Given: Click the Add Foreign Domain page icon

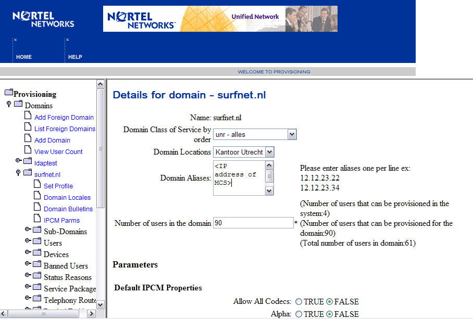Looking at the screenshot, I should (28, 115).
